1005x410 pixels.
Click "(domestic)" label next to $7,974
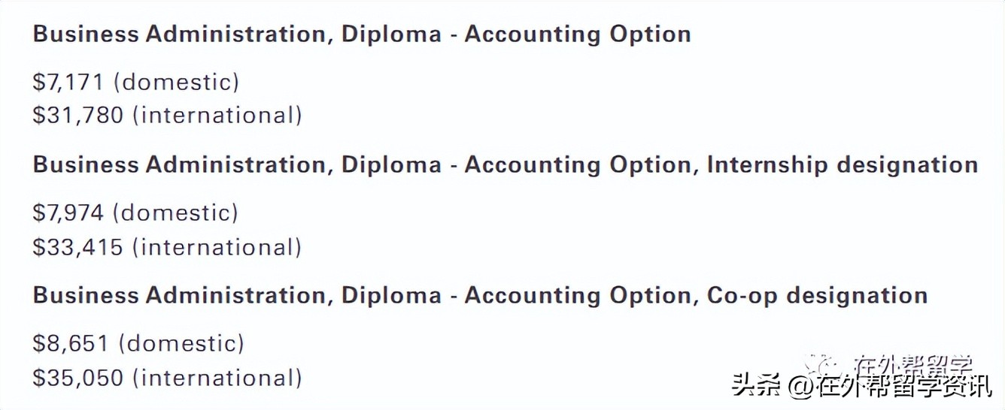click(x=175, y=213)
